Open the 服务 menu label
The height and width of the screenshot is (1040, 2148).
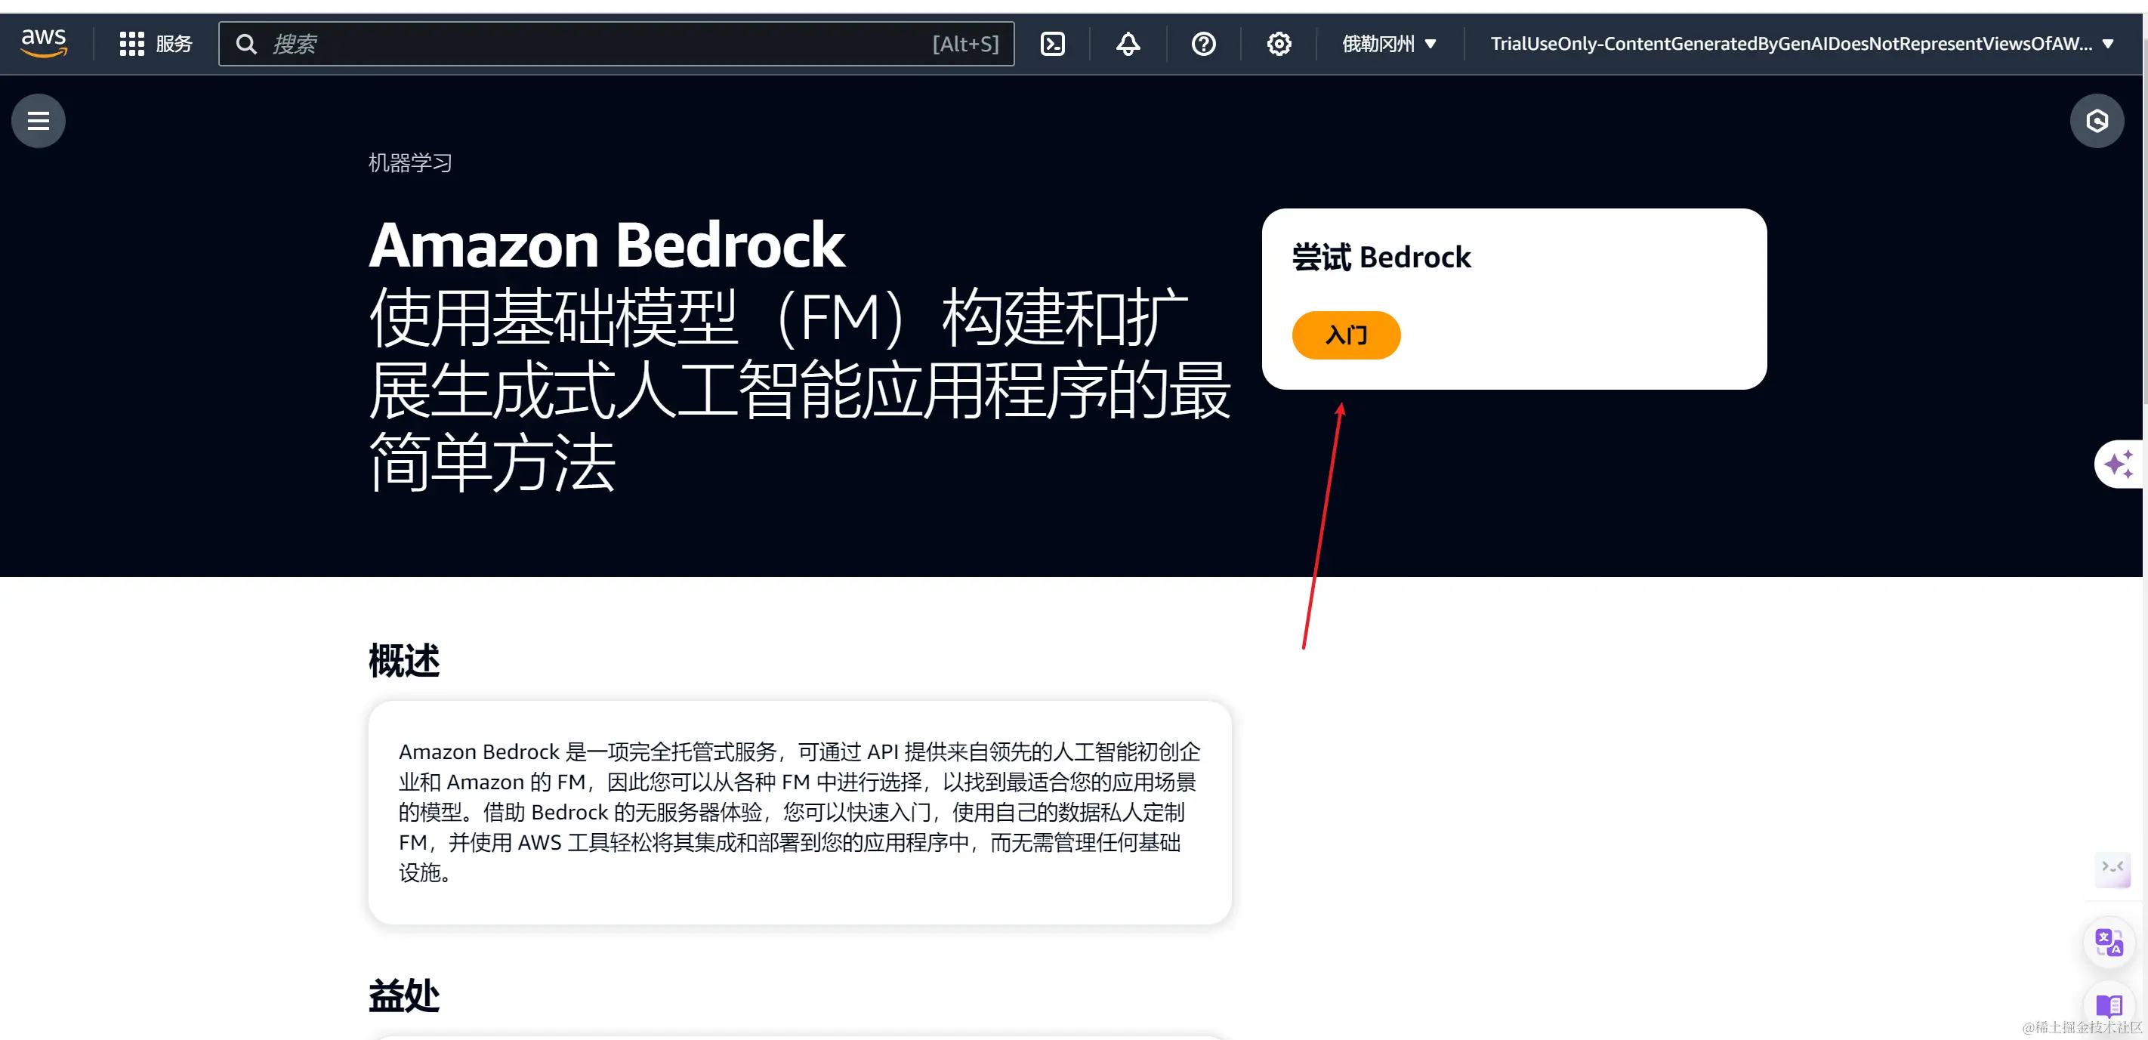(x=174, y=43)
